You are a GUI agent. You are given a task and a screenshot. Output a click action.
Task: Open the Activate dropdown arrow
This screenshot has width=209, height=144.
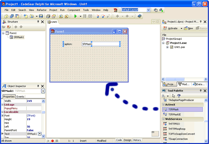[x=181, y=28]
